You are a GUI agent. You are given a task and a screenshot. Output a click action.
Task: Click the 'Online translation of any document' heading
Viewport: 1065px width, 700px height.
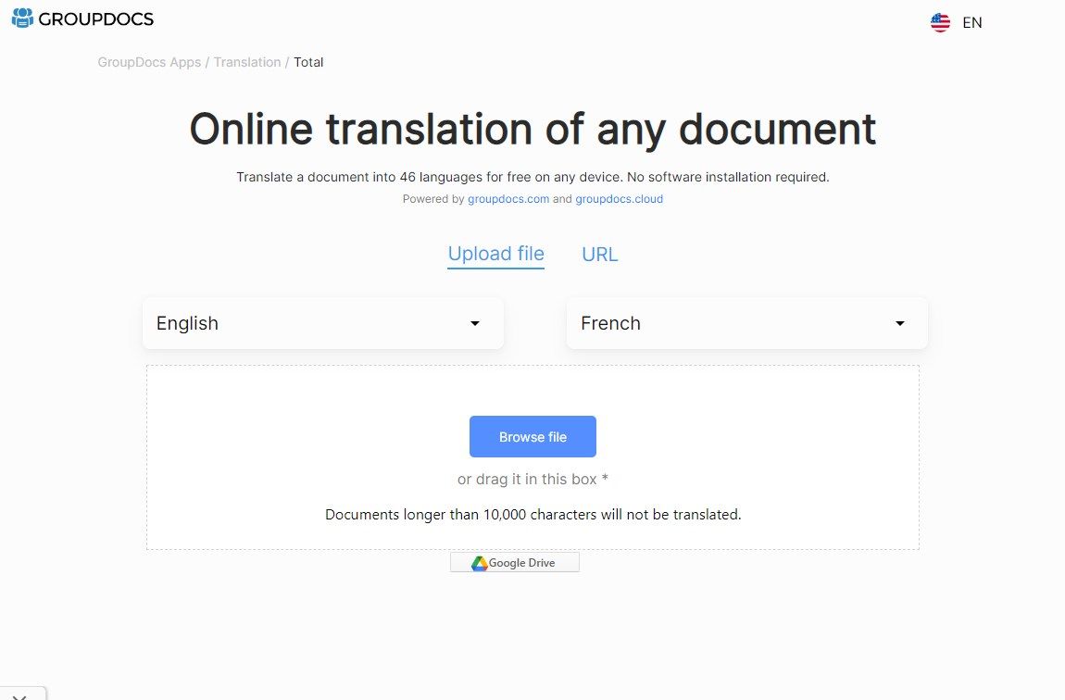click(532, 129)
